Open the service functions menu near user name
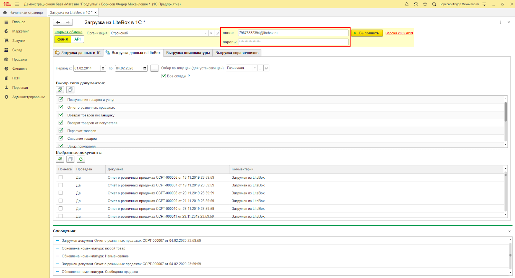Viewport: 515px width, 278px height. coord(484,4)
